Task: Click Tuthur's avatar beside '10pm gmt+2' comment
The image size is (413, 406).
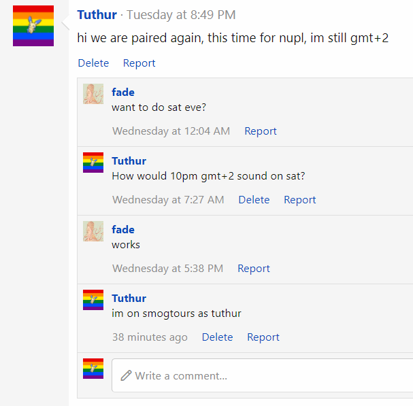Action: (93, 163)
